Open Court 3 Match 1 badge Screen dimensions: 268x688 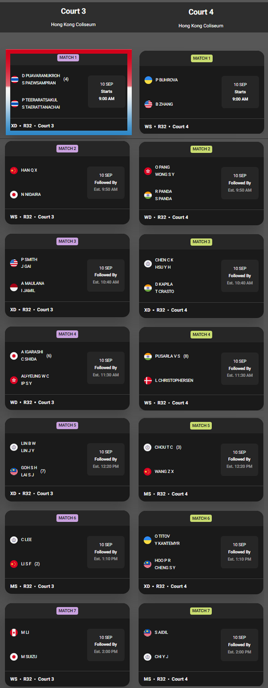[x=68, y=58]
